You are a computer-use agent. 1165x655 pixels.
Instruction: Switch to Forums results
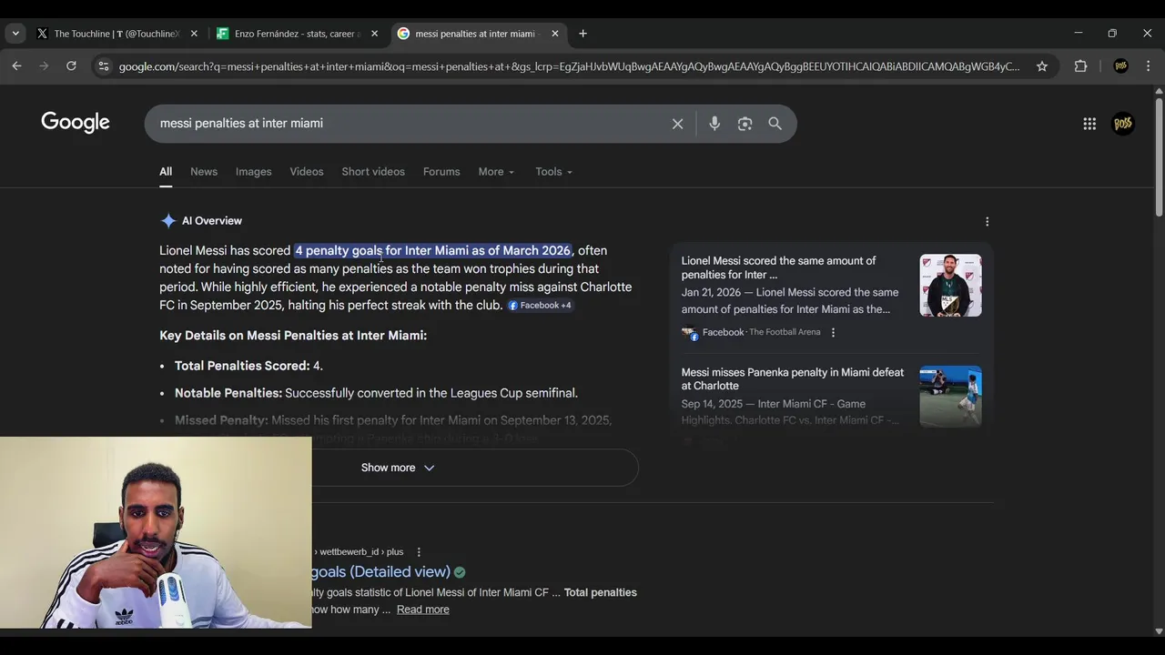click(441, 172)
